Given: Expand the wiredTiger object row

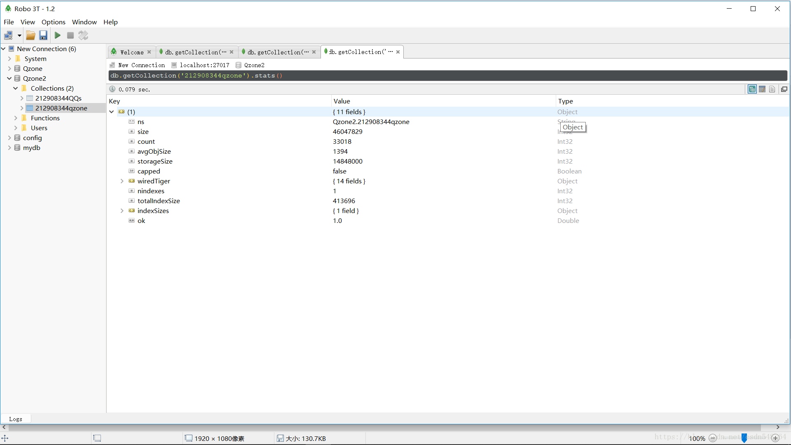Looking at the screenshot, I should coord(122,181).
